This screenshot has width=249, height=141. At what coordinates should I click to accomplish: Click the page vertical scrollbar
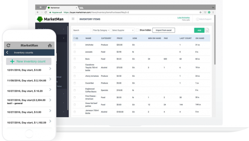click(215, 40)
